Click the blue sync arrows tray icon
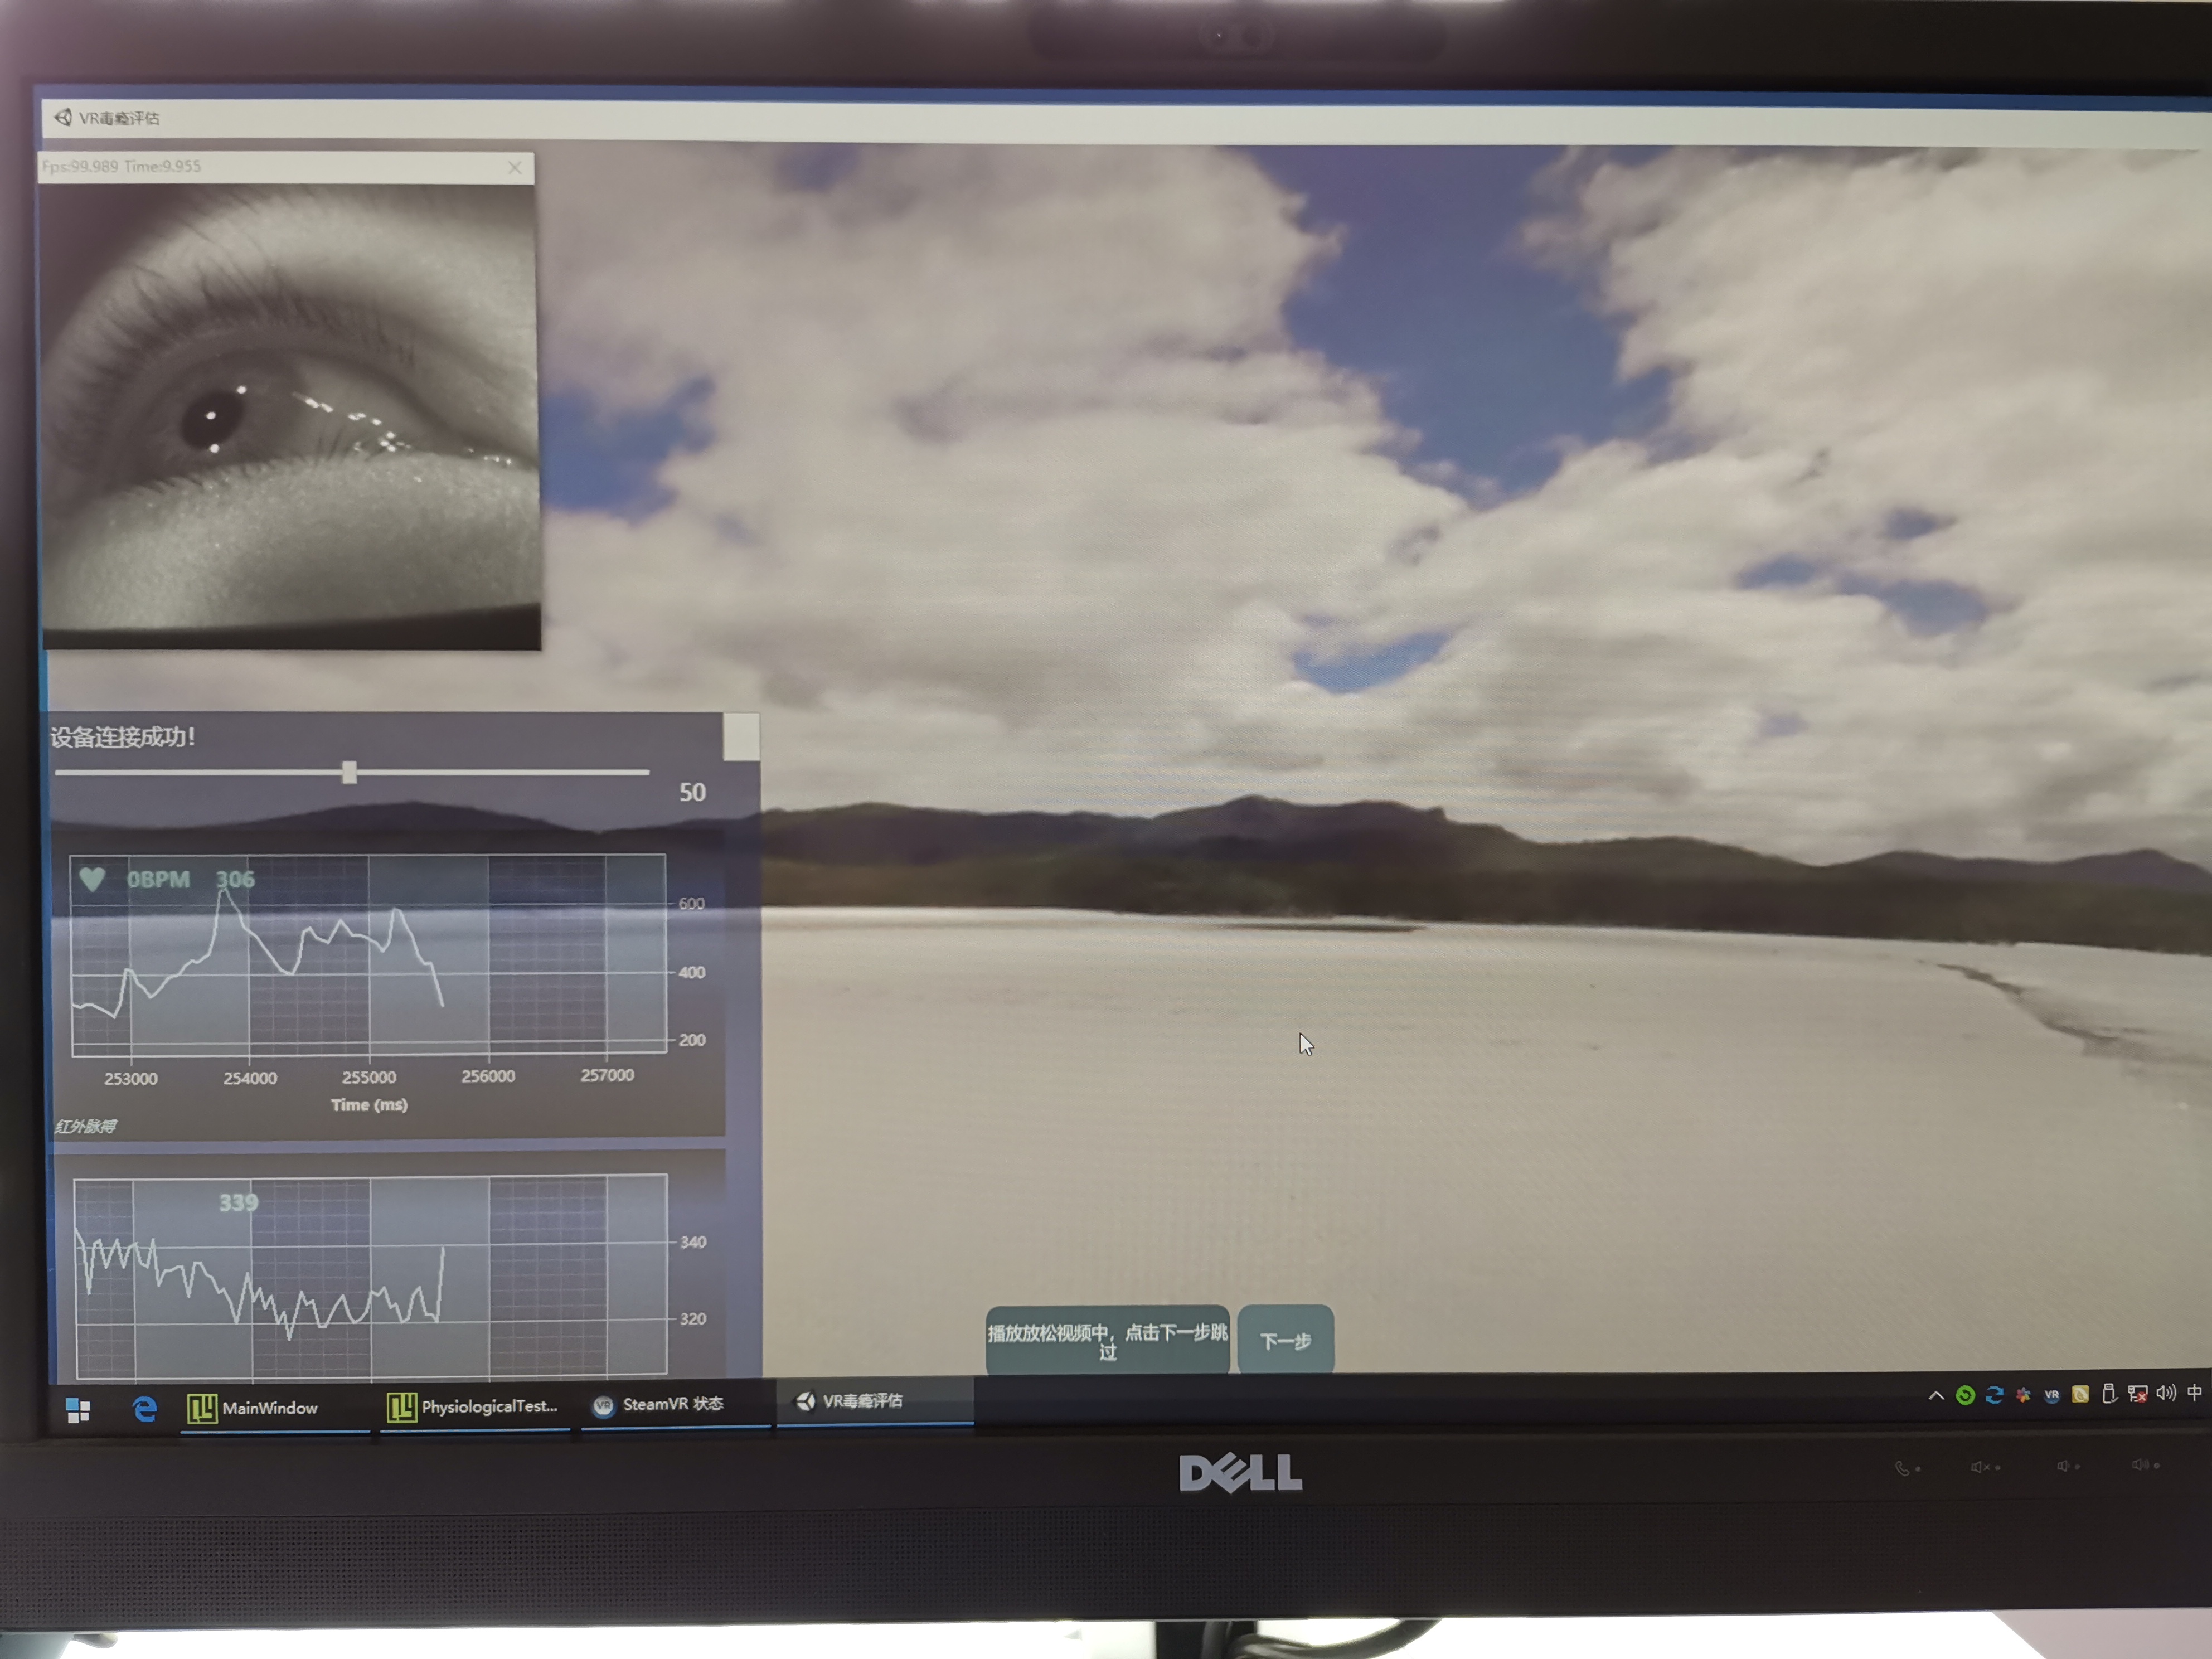This screenshot has width=2212, height=1659. pyautogui.click(x=1994, y=1395)
